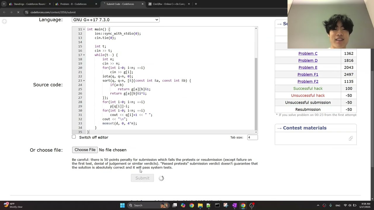Viewport: 374px width, 210px height.
Task: Switch to the CimQRw Online C++ Compiler tab
Action: 169,4
